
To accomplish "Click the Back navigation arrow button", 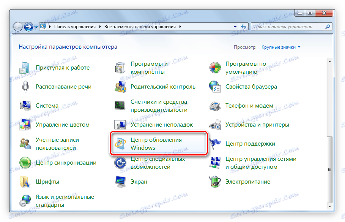I will 18,27.
